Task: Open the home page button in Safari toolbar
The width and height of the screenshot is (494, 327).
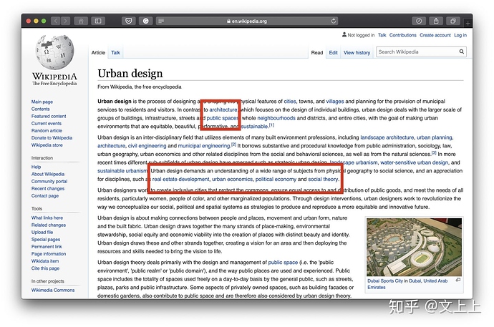Action: [81, 21]
